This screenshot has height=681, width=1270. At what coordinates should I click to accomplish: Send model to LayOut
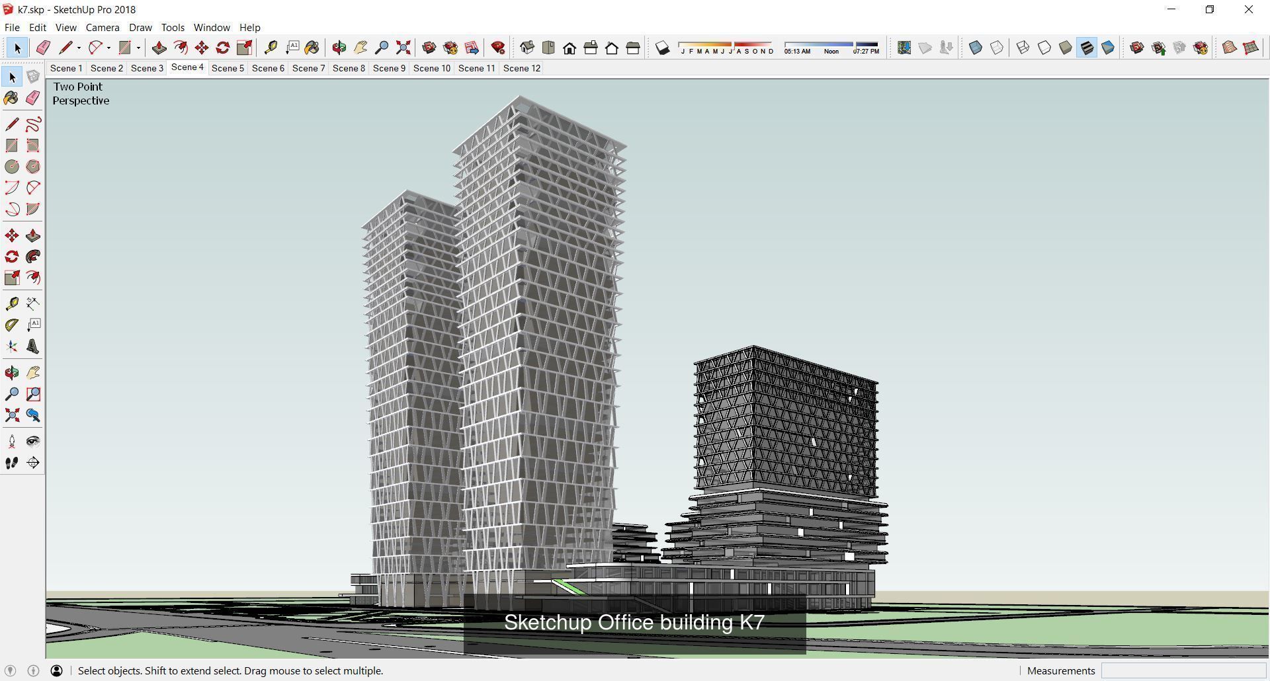[472, 48]
